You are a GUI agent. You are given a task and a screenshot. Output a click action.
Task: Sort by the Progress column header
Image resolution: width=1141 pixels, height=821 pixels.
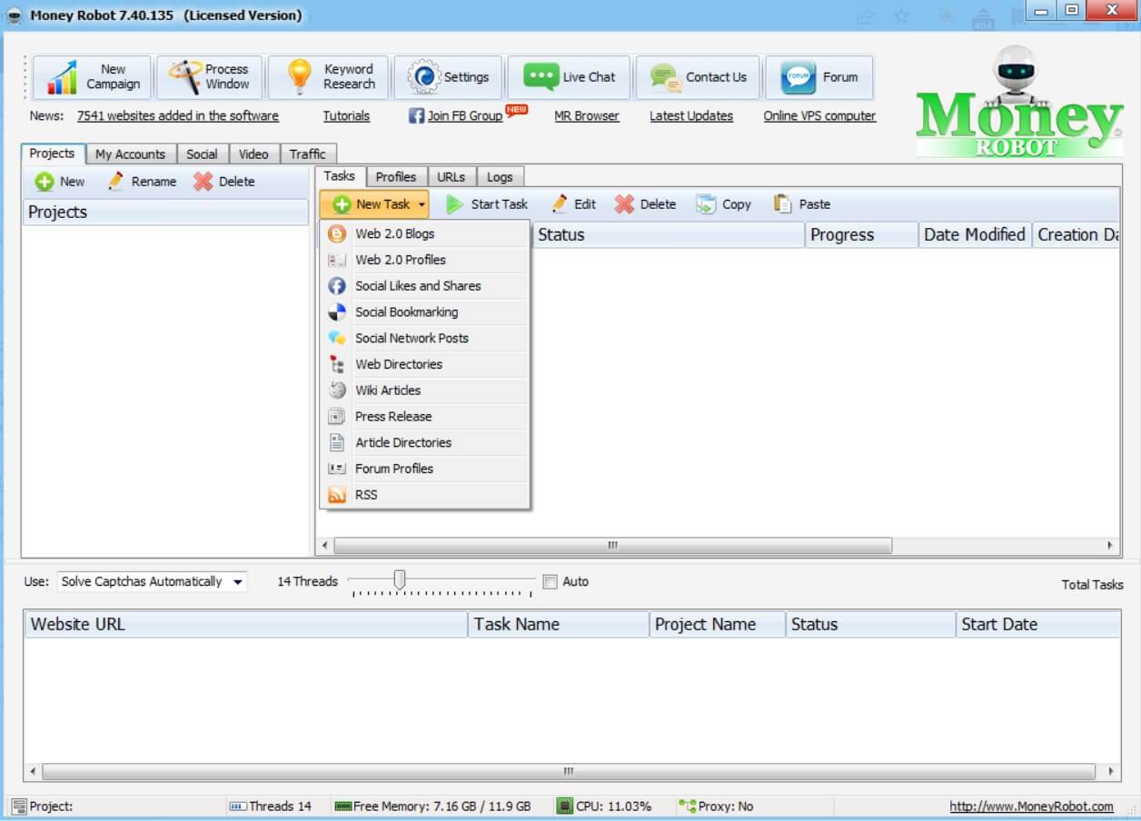(862, 235)
